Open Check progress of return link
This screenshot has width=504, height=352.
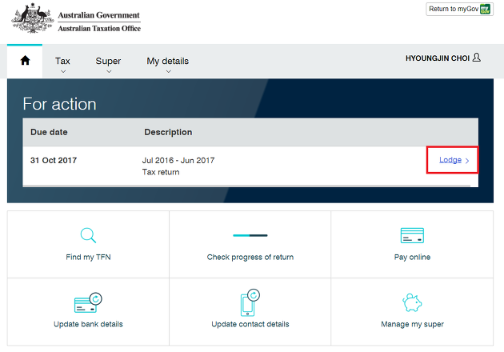pyautogui.click(x=250, y=257)
